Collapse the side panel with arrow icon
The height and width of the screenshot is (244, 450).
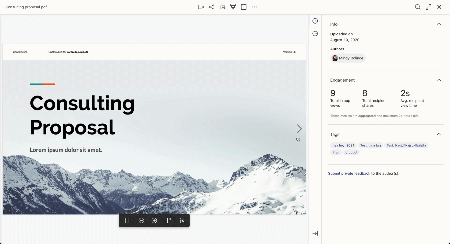click(x=315, y=233)
